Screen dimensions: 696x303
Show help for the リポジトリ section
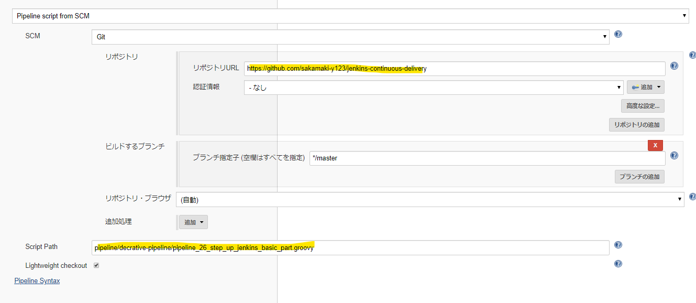[x=692, y=55]
